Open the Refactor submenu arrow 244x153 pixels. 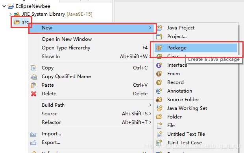tap(150, 122)
